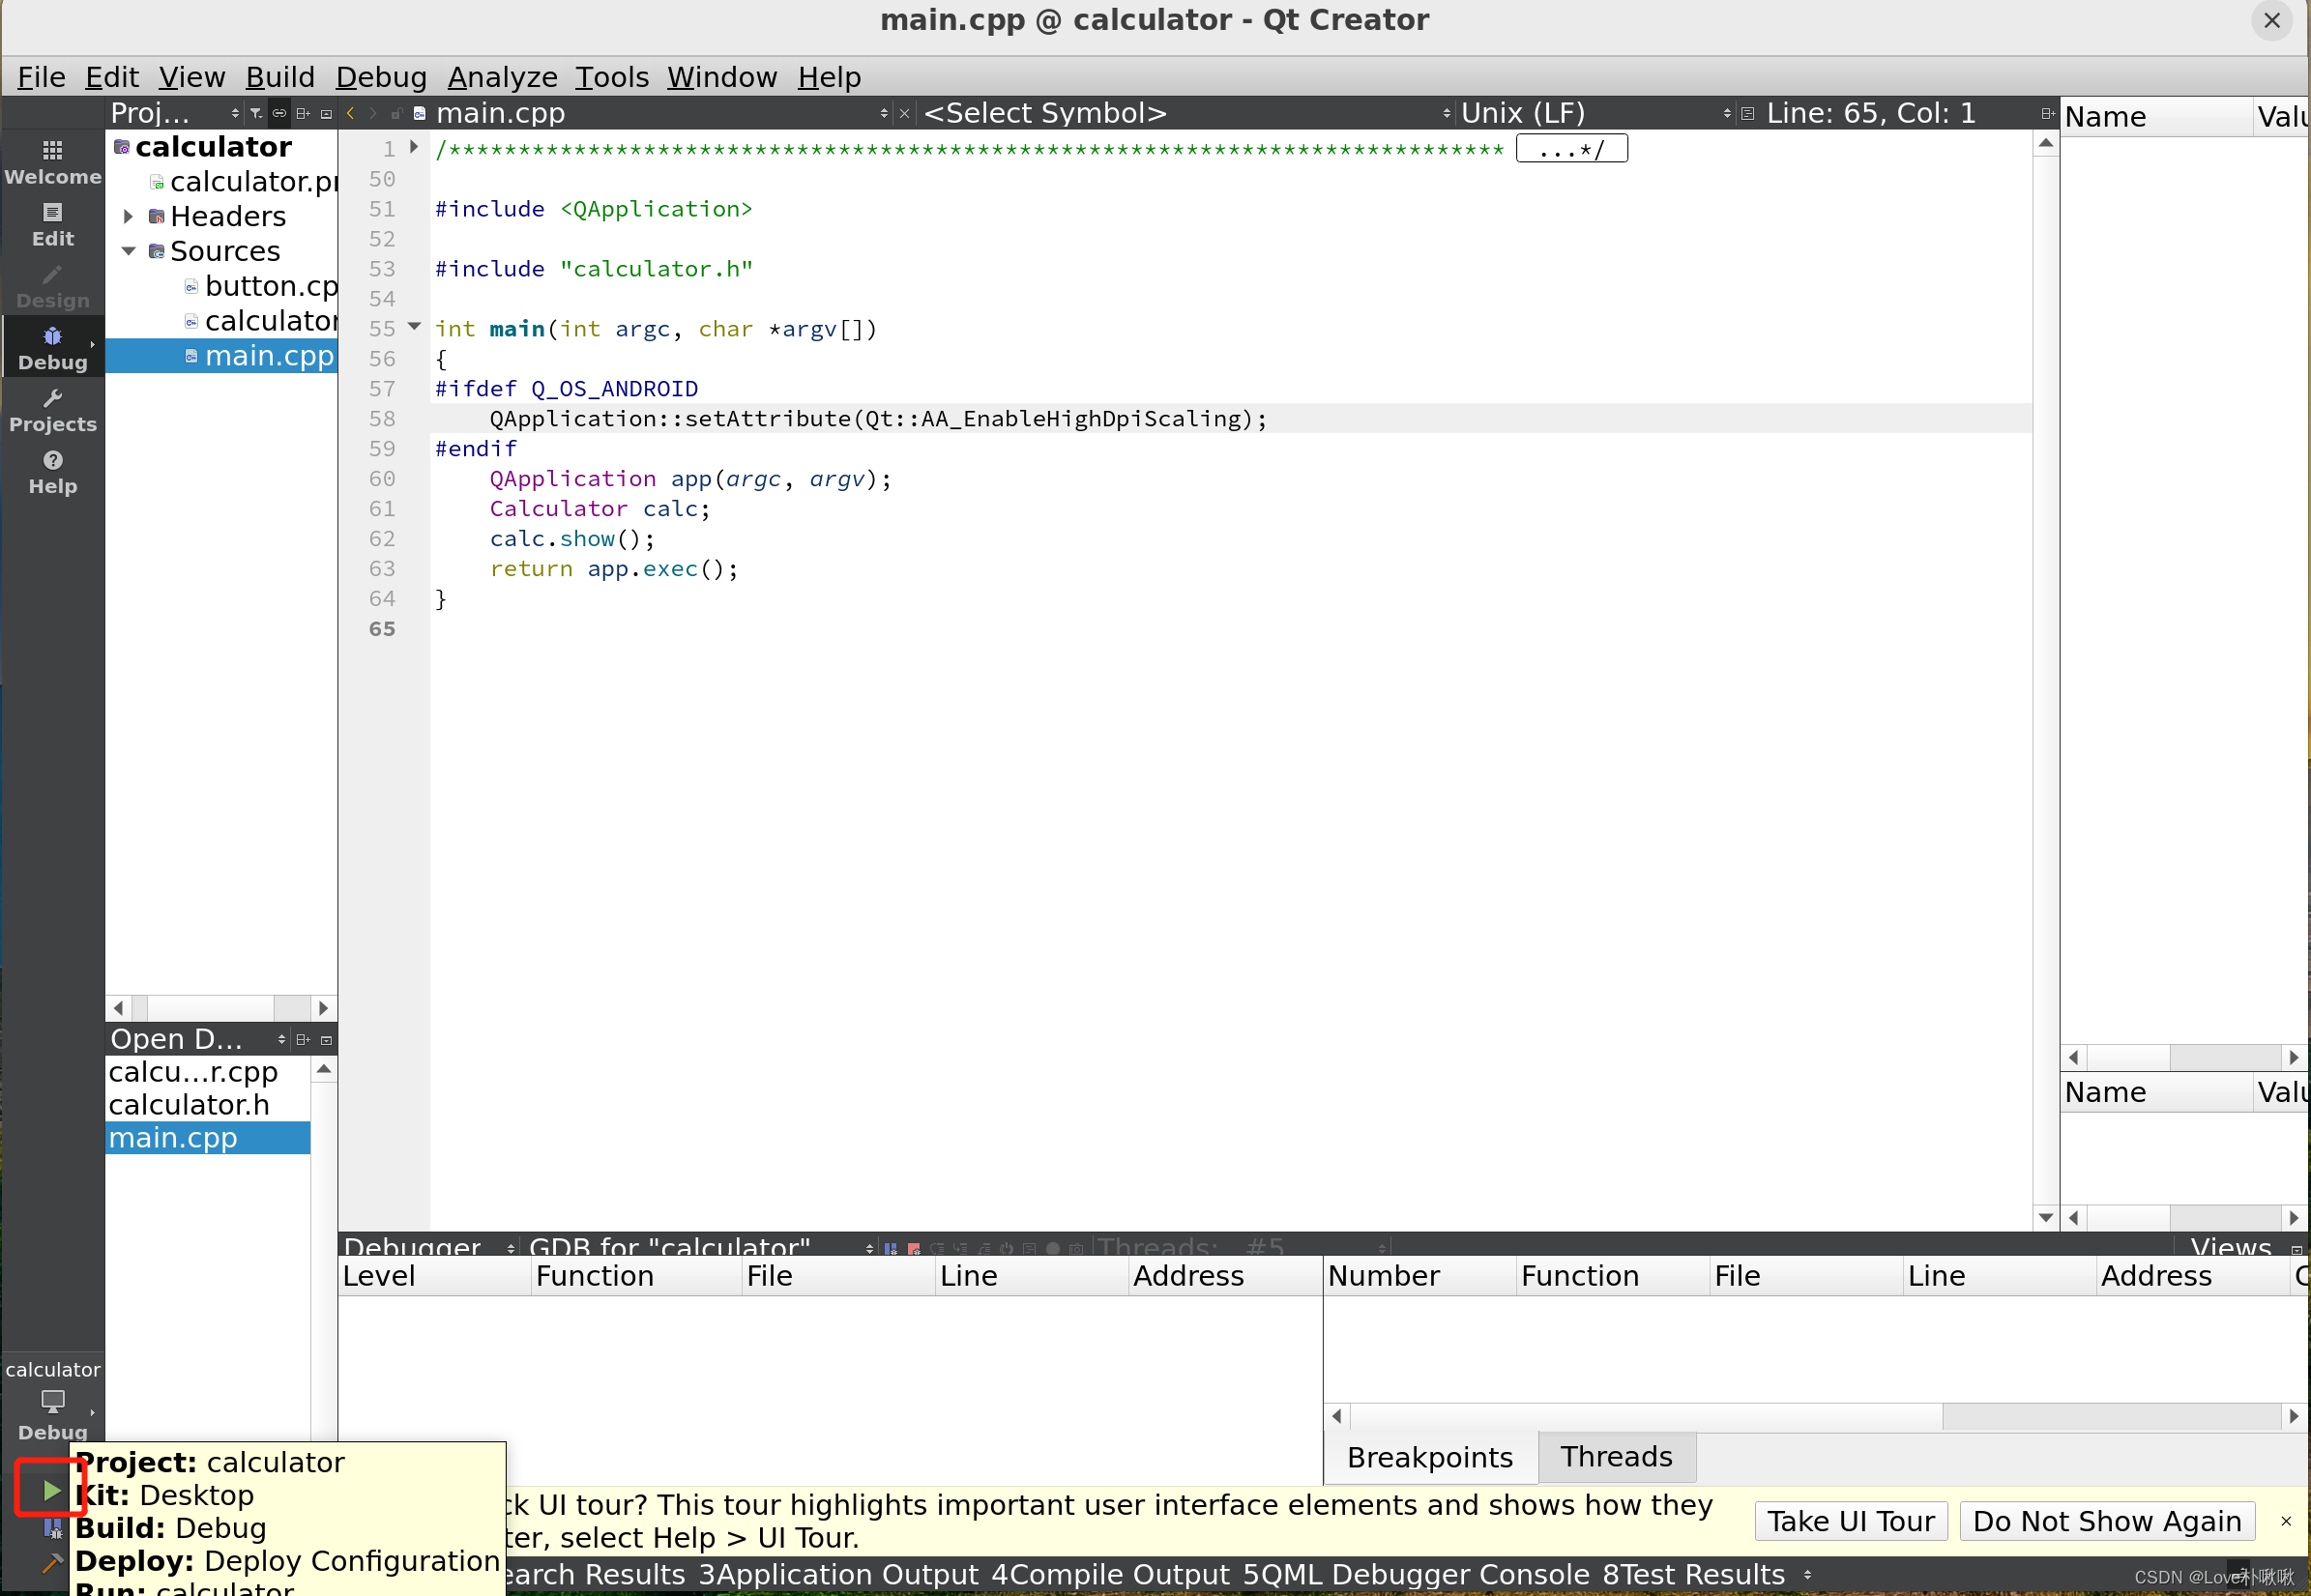Viewport: 2311px width, 1596px height.
Task: Click the green Run button
Action: (51, 1491)
